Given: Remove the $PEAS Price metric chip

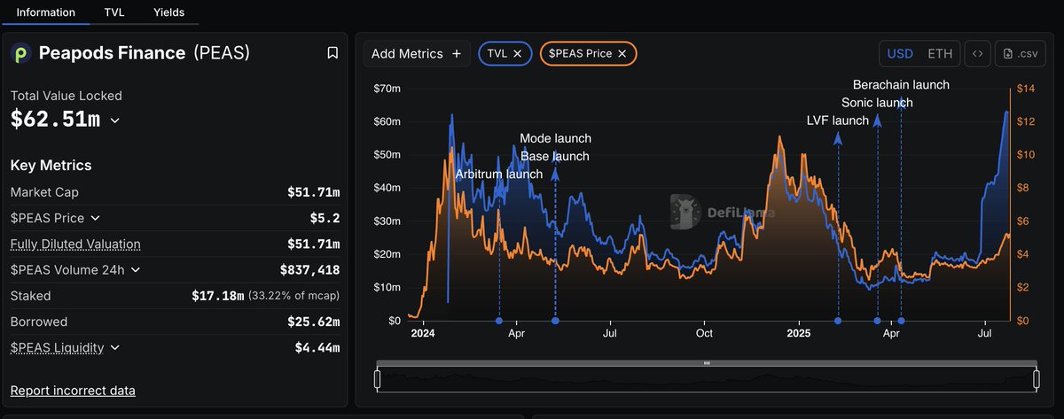Looking at the screenshot, I should [x=622, y=54].
